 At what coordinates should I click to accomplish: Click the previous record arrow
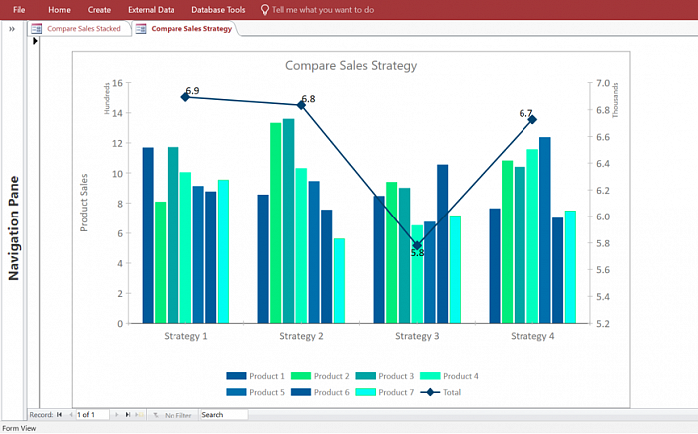(x=70, y=414)
